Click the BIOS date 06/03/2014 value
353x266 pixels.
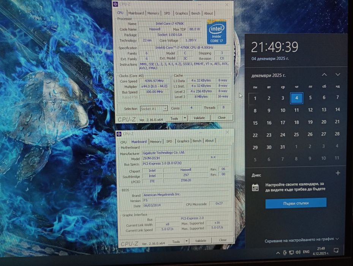pos(163,205)
